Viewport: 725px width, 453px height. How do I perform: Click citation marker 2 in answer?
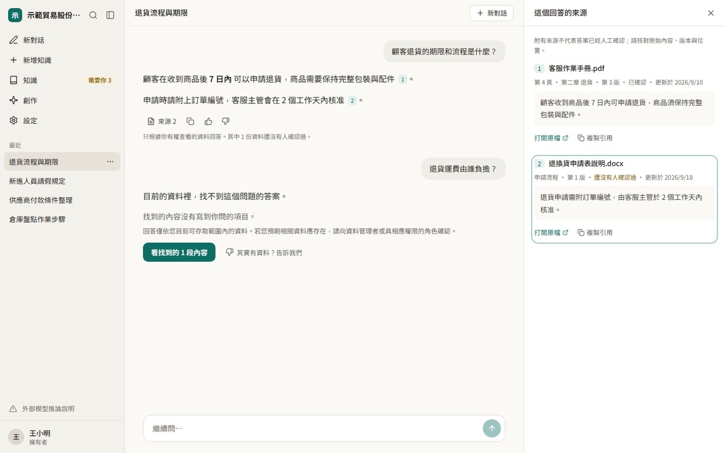pyautogui.click(x=352, y=100)
